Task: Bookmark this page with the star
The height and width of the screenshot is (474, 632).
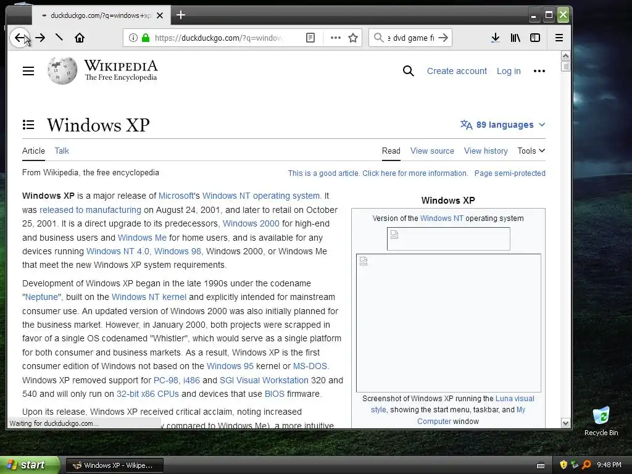Action: tap(353, 38)
